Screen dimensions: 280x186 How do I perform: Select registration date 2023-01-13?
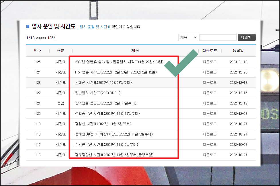(x=238, y=62)
